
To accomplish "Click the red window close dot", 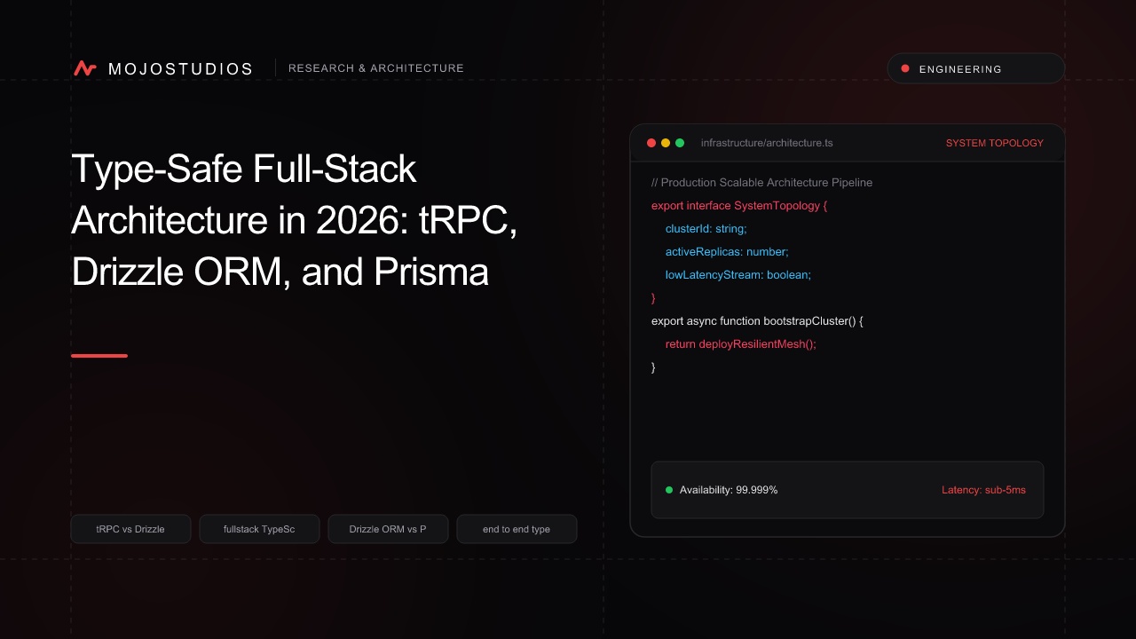I will 651,143.
